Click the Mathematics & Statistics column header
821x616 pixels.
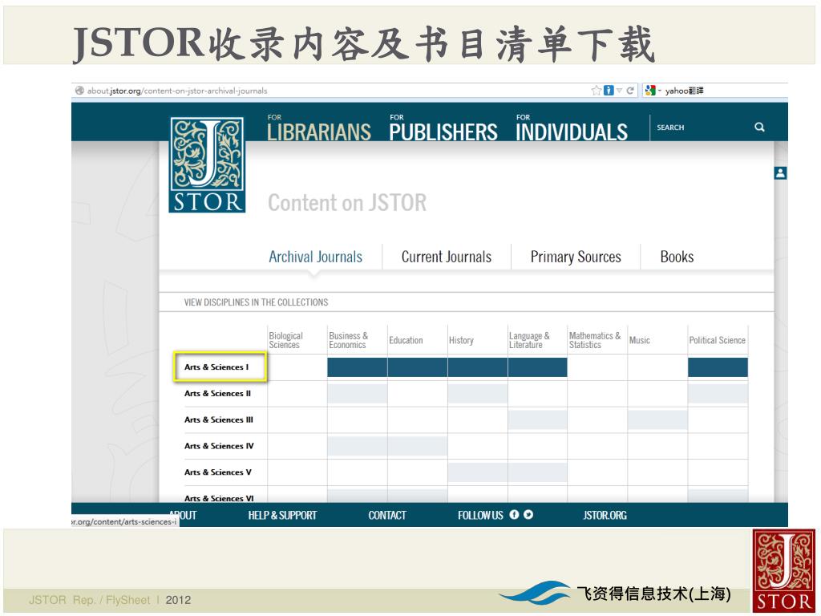tap(594, 340)
